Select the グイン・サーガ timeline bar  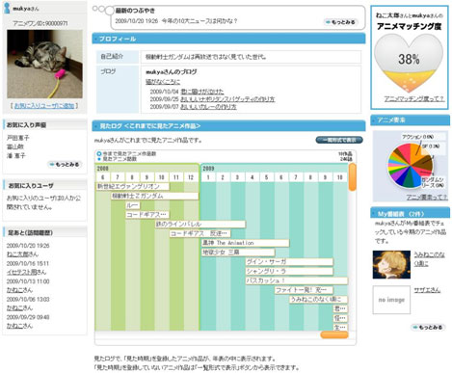[289, 262]
